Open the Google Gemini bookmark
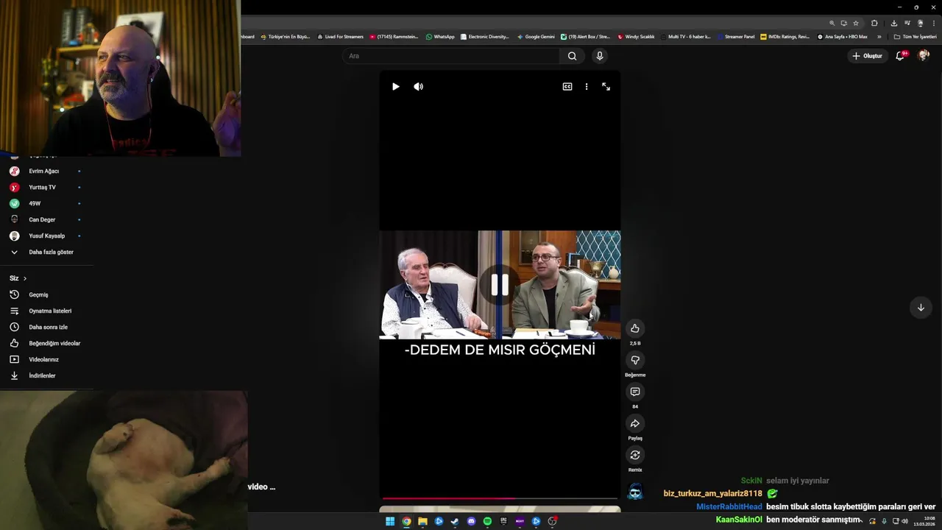This screenshot has width=942, height=530. pos(536,36)
